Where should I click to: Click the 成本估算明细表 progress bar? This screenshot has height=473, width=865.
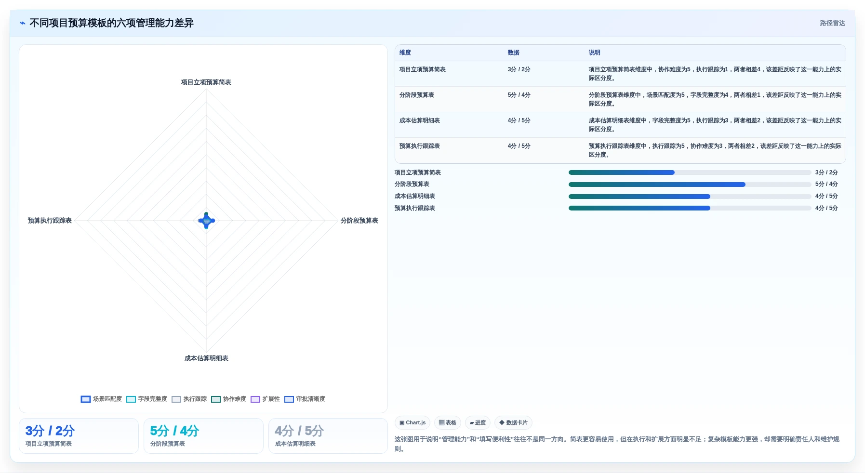(690, 197)
